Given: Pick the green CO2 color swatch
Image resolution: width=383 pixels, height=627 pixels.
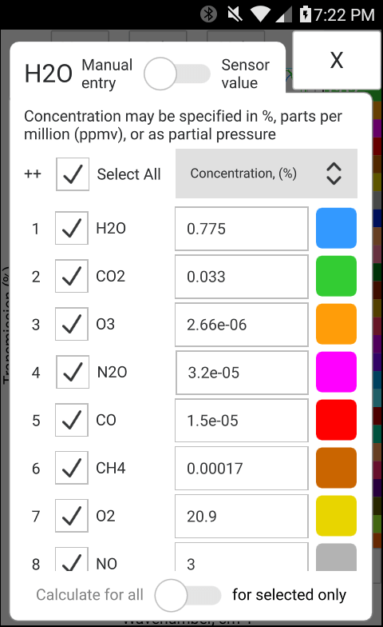Looking at the screenshot, I should click(x=337, y=276).
